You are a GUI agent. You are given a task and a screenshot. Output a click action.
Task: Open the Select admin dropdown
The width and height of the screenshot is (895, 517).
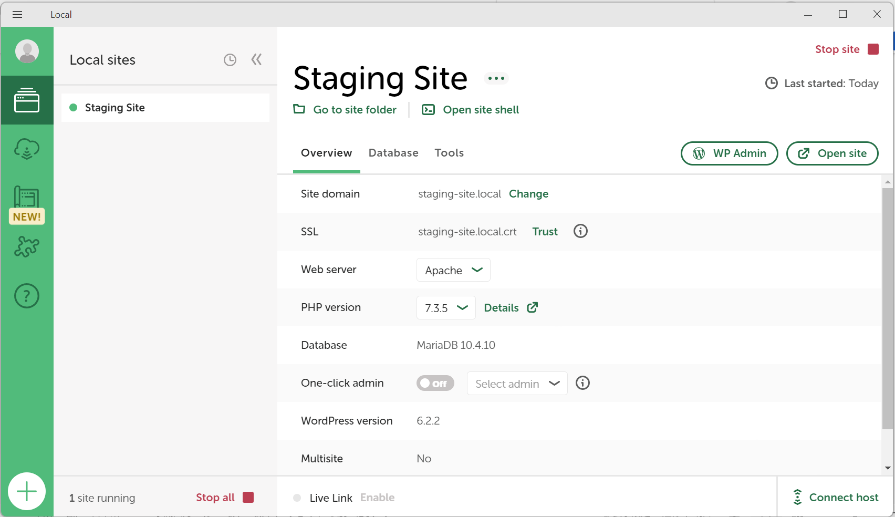click(x=517, y=384)
